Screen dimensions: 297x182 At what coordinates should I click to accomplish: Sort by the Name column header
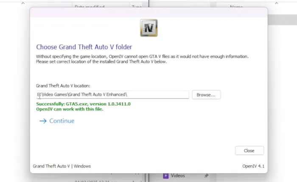pos(236,7)
